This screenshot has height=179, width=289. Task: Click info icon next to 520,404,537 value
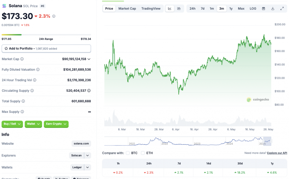pyautogui.click(x=89, y=91)
